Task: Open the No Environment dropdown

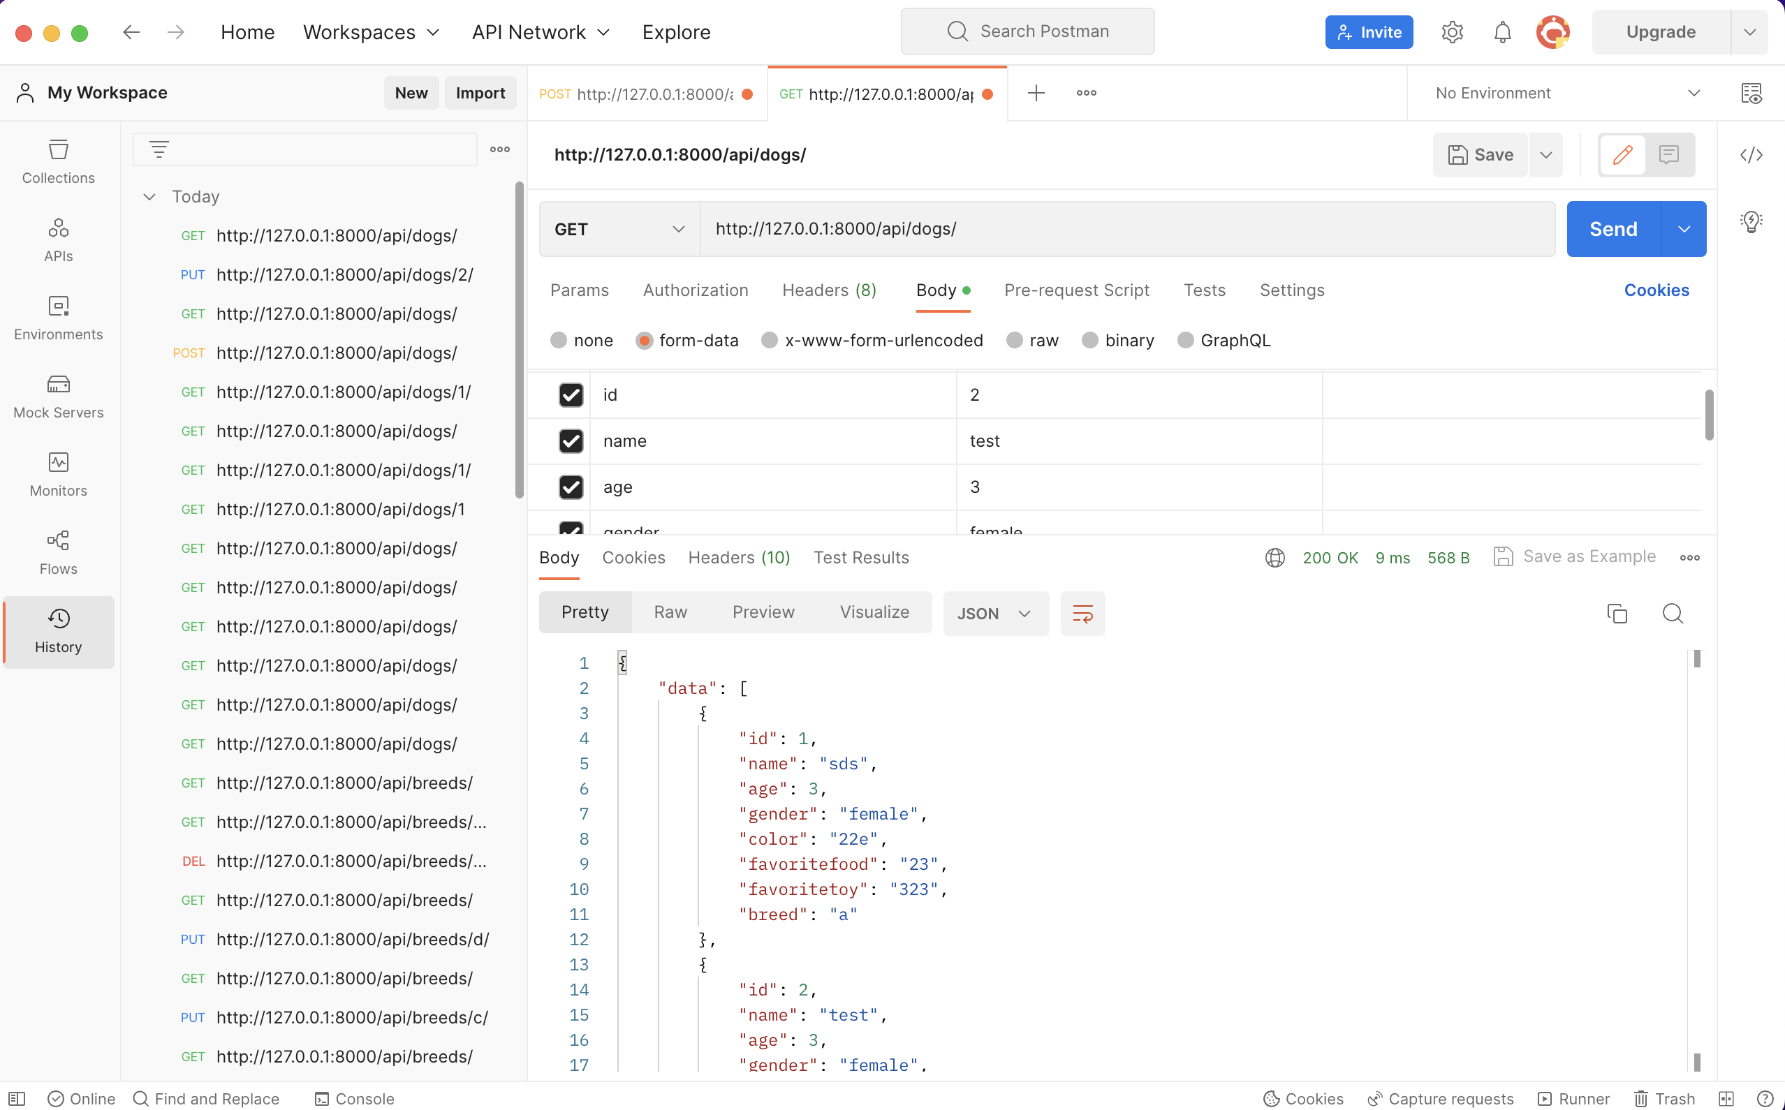Action: point(1567,94)
